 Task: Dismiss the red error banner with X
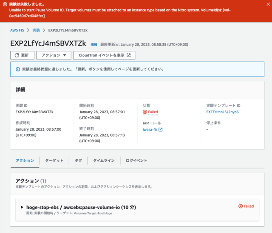pos(268,4)
